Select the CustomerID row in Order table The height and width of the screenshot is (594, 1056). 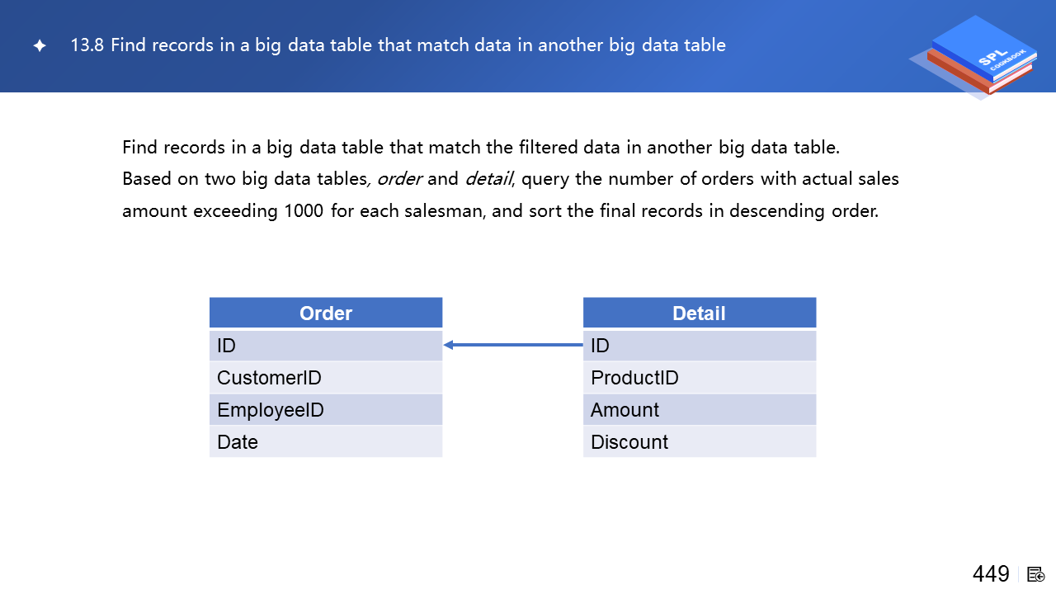click(326, 378)
